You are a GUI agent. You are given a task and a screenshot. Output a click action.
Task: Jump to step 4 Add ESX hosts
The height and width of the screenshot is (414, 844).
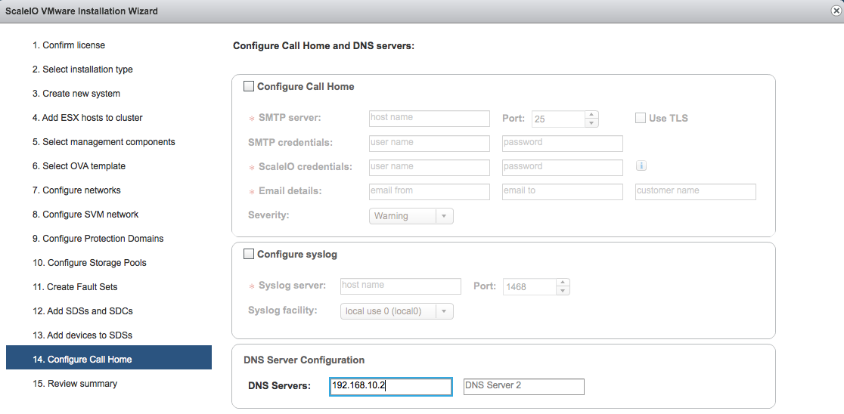point(87,118)
